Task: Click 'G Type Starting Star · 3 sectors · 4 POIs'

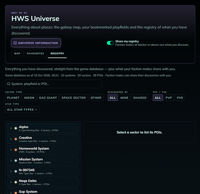Action: pos(38,130)
